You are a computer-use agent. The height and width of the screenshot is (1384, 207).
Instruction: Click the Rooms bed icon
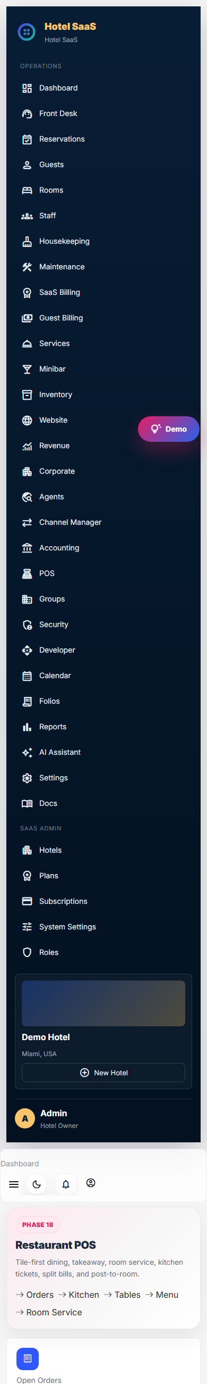click(x=27, y=190)
